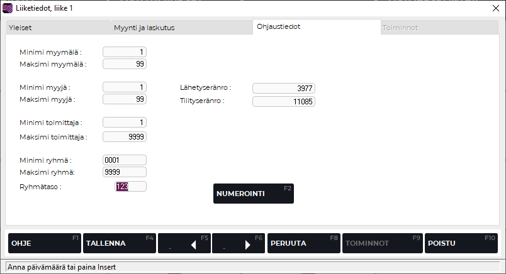Image resolution: width=506 pixels, height=274 pixels.
Task: Close the Liiketiedot window
Action: (495, 8)
